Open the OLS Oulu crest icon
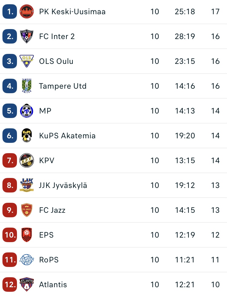Image resolution: width=227 pixels, height=296 pixels. (x=27, y=61)
